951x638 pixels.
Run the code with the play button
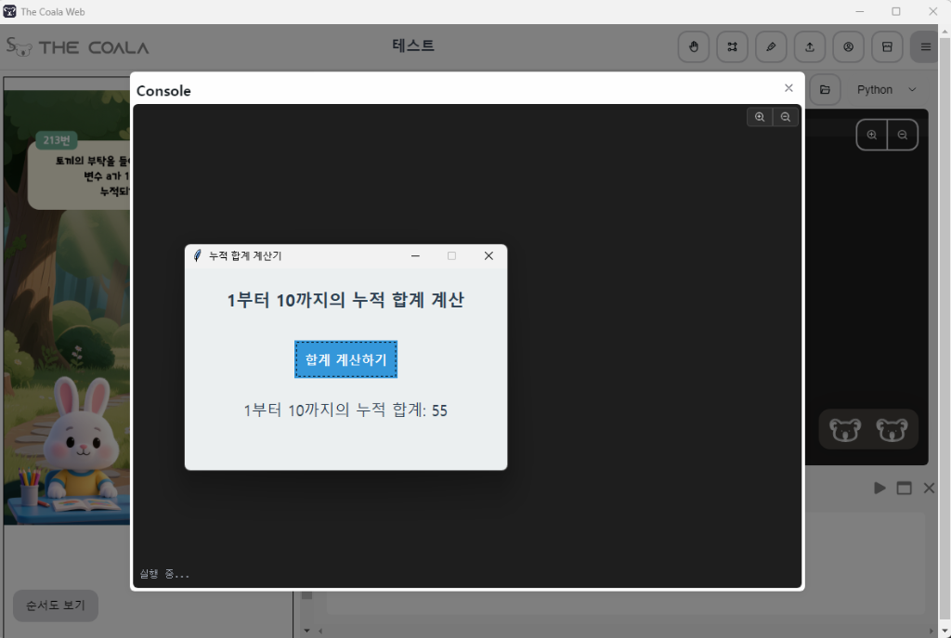coord(879,488)
